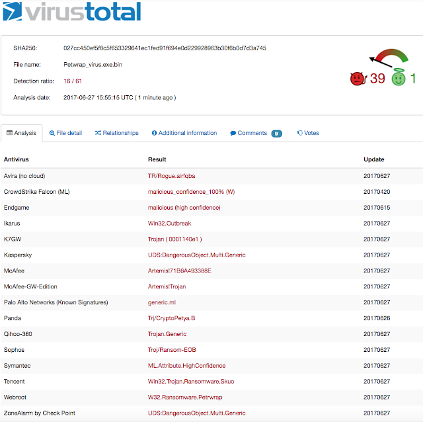Click K7GW antivirus name
The width and height of the screenshot is (423, 422).
(13, 239)
